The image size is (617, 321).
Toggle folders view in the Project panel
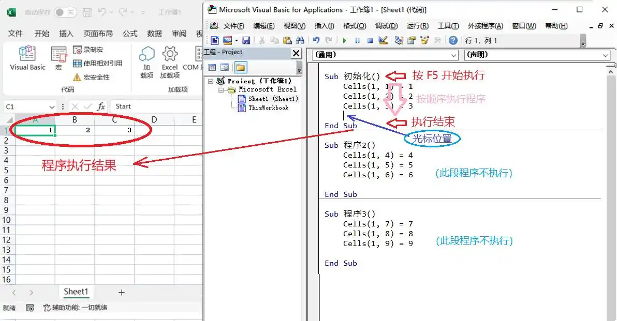coord(240,67)
